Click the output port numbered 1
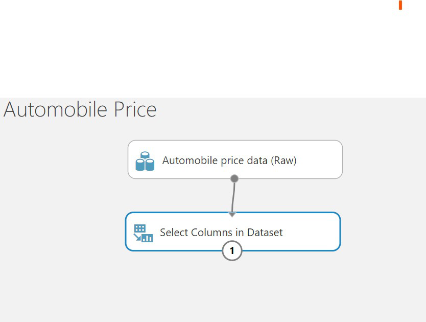The image size is (426, 322). pos(232,251)
